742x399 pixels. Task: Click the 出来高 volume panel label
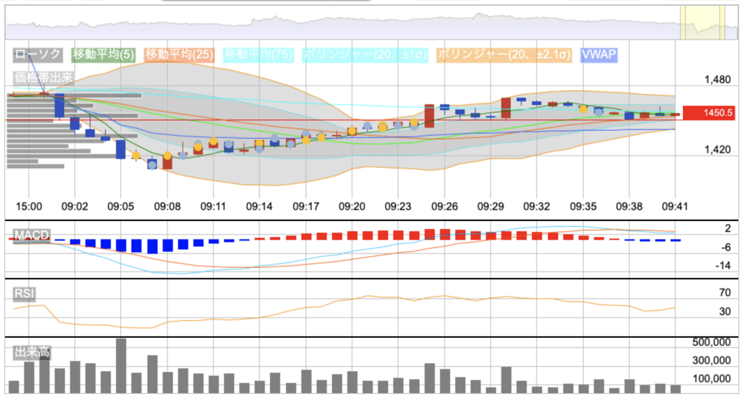tap(32, 353)
